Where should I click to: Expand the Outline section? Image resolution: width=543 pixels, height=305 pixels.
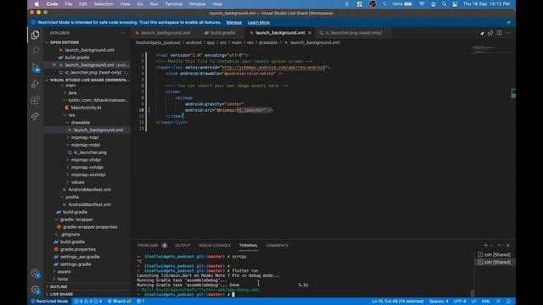59,286
